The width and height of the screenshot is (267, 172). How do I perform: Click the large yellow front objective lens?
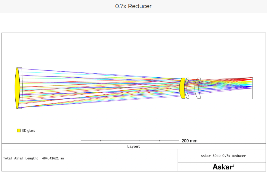[17, 88]
